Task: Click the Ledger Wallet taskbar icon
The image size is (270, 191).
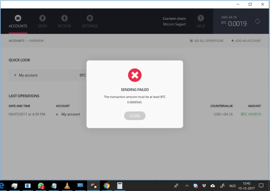Action: 93,186
